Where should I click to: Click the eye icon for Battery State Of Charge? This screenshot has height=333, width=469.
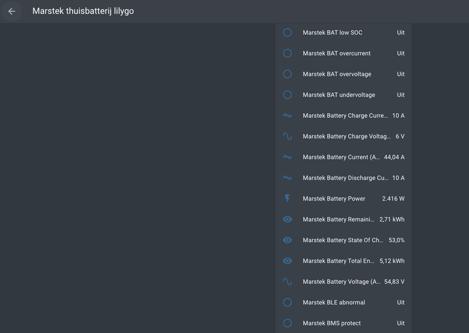point(287,240)
